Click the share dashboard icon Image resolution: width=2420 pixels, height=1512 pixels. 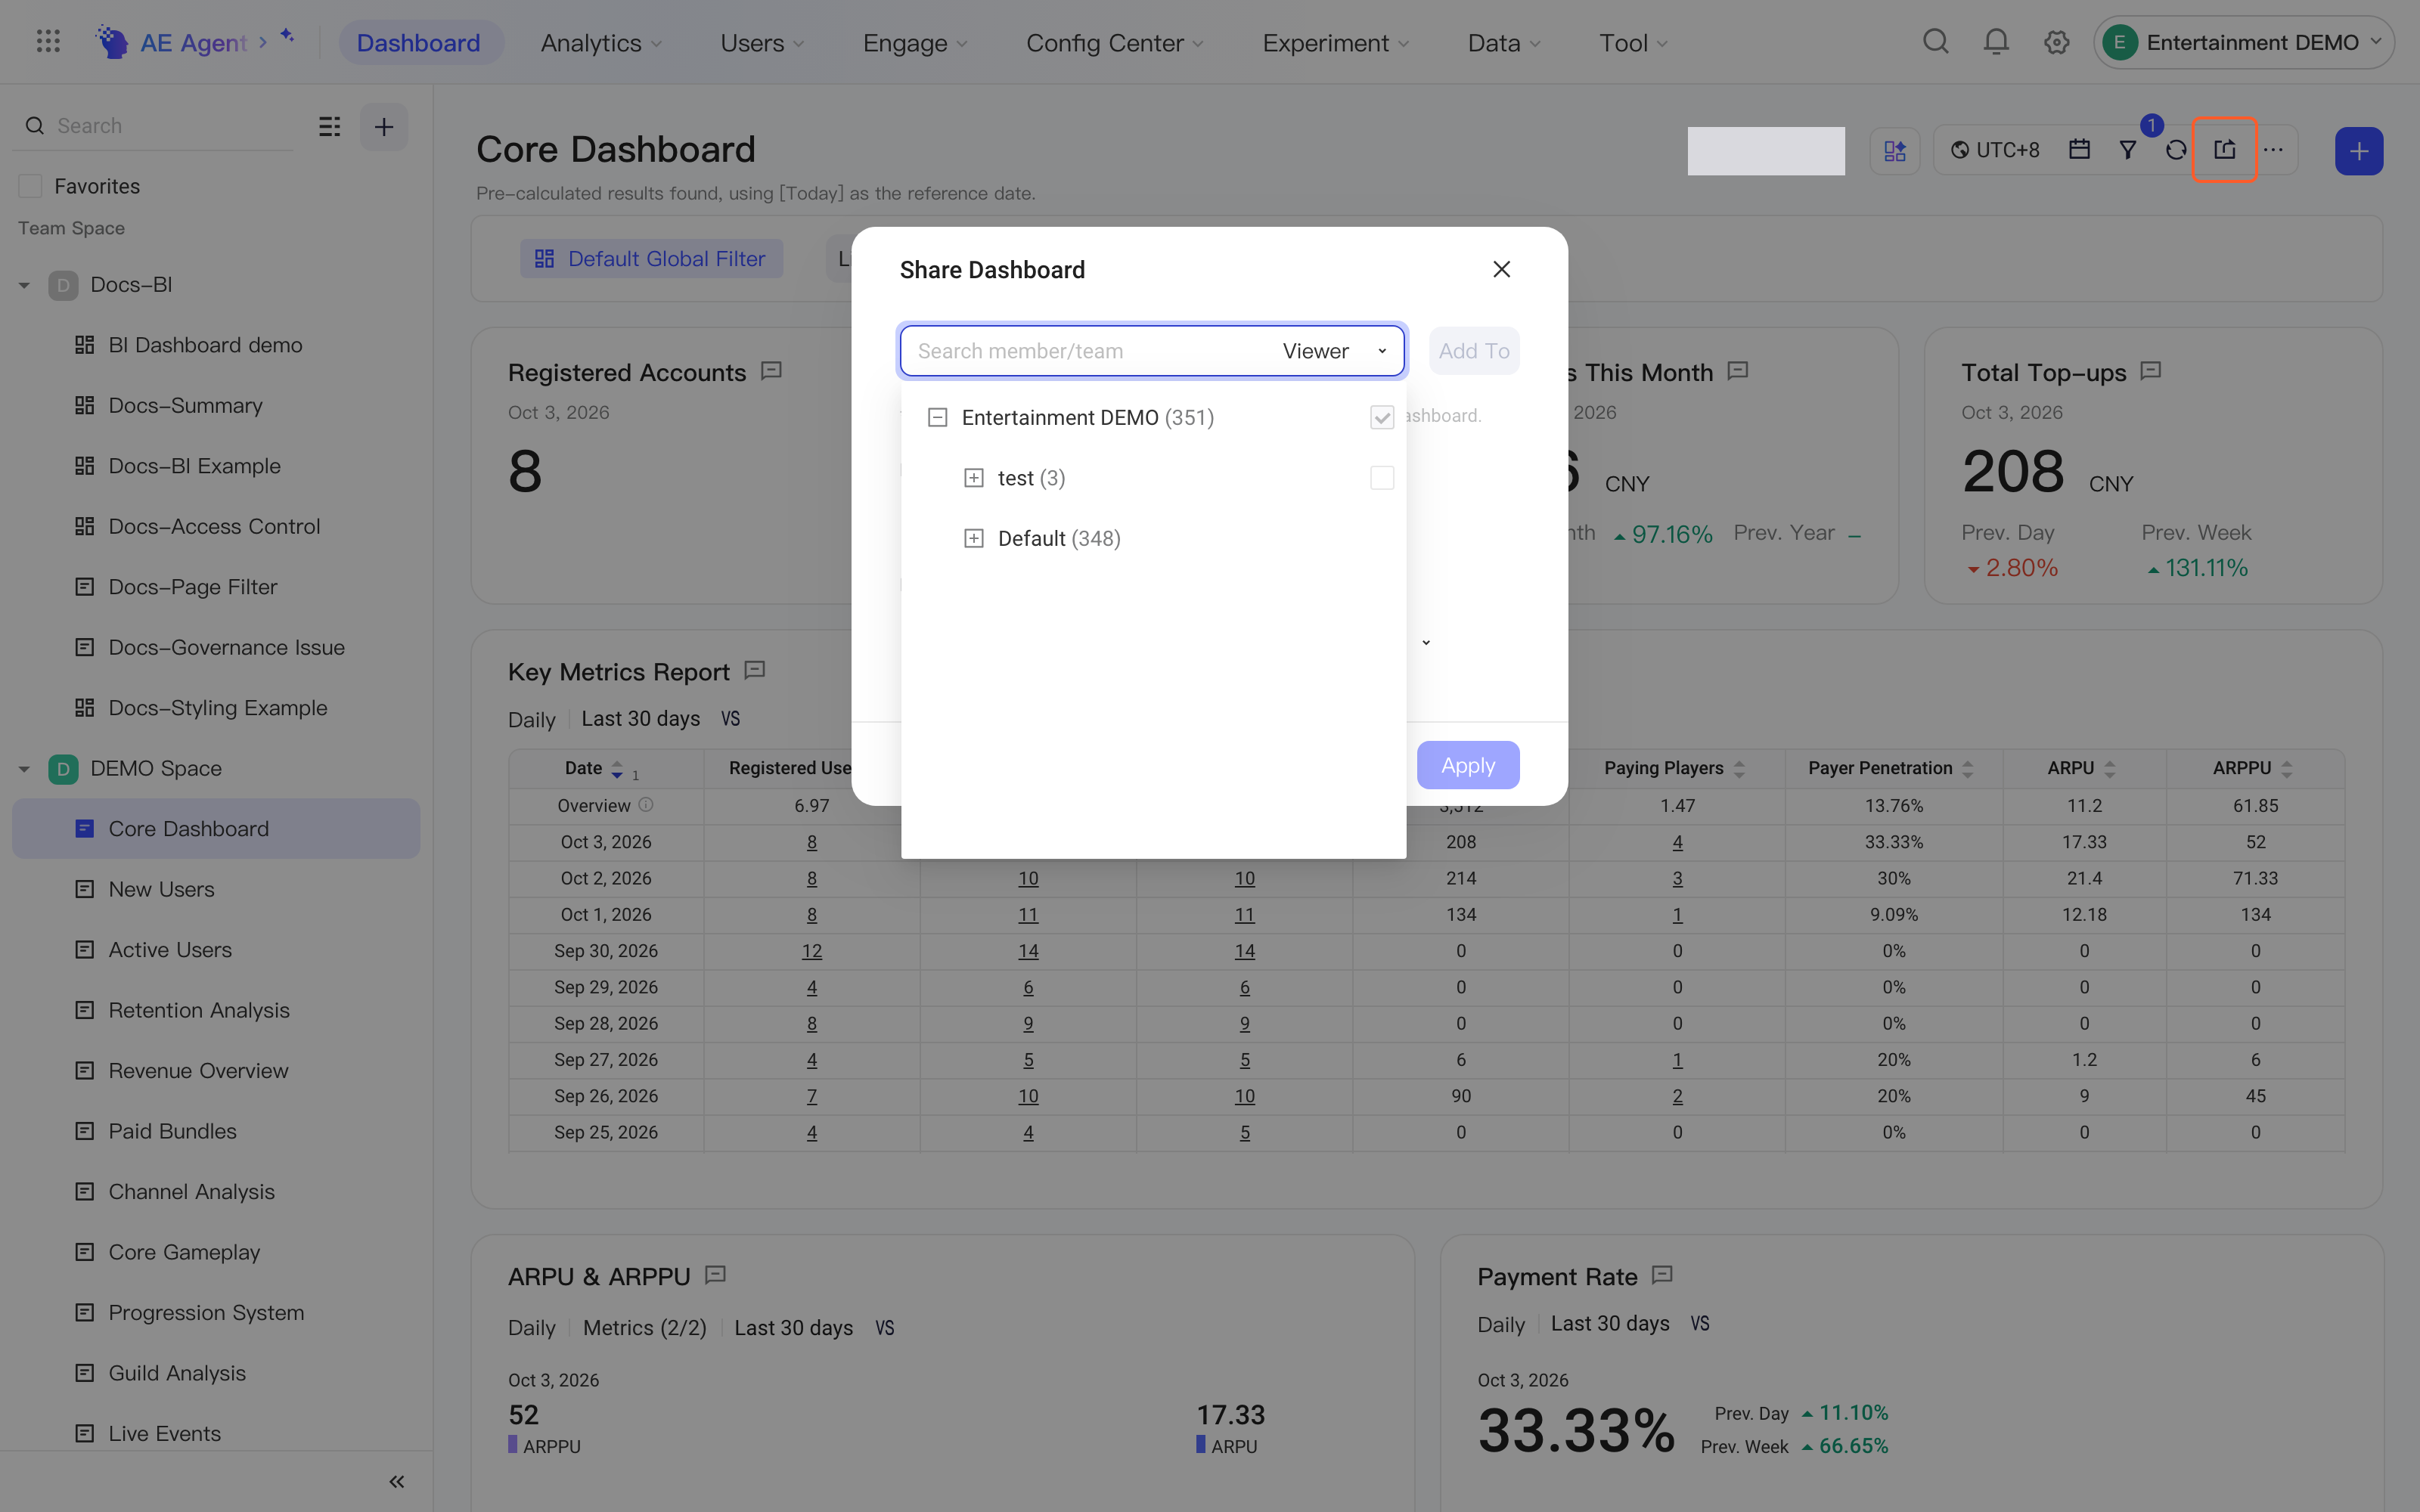pos(2224,150)
